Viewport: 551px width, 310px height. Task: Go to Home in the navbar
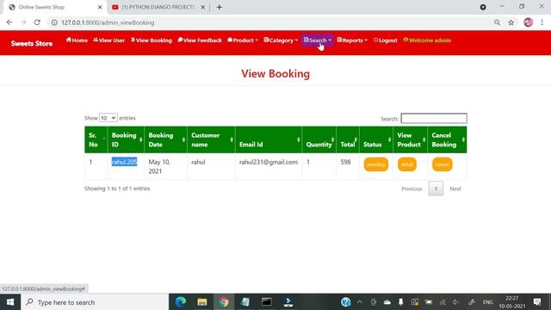pos(77,40)
